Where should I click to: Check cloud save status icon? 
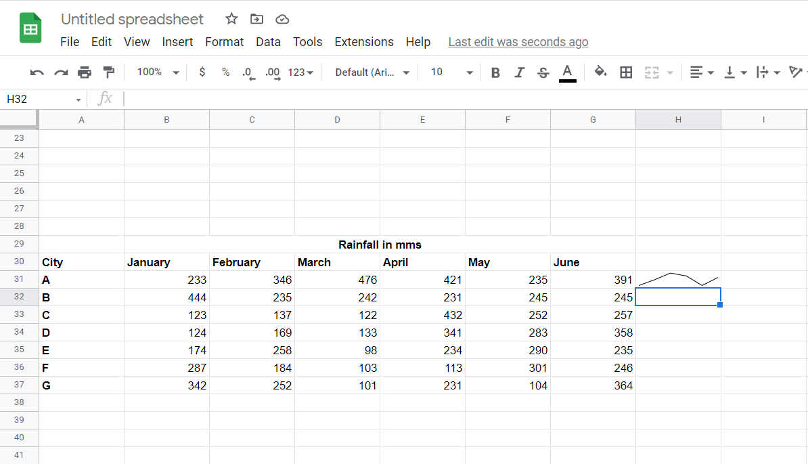282,20
